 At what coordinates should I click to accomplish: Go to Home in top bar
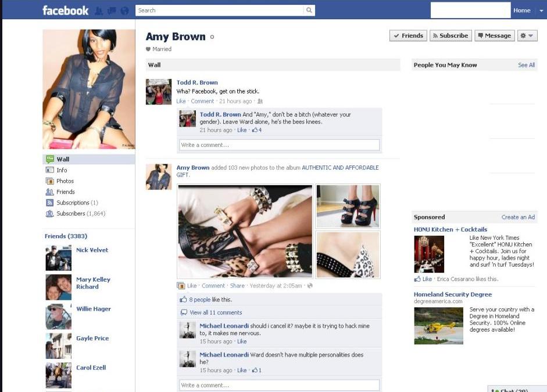pos(521,10)
